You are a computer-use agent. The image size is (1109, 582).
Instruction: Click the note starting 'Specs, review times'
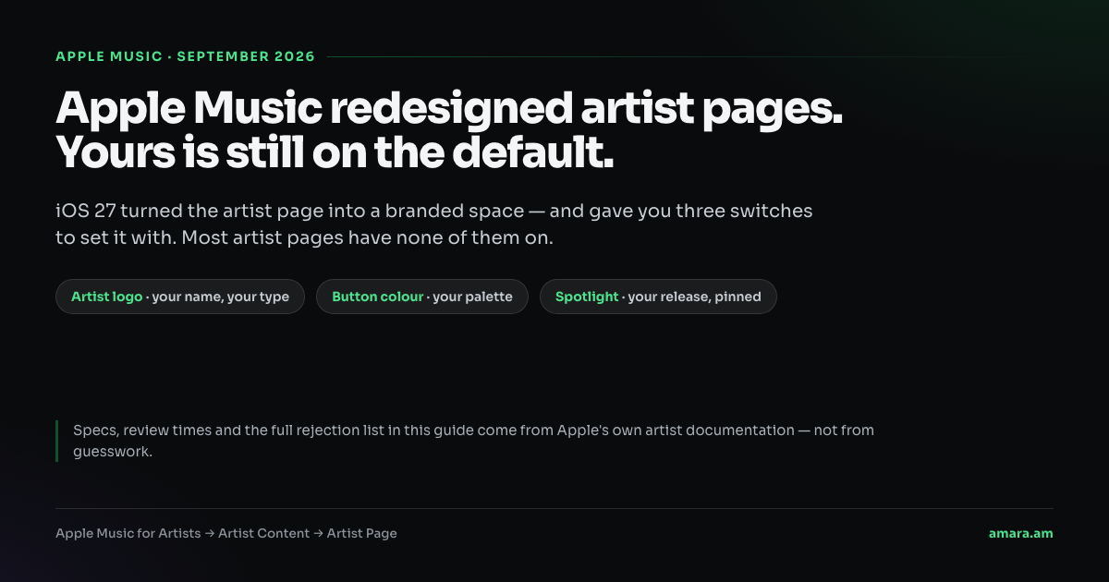(473, 442)
